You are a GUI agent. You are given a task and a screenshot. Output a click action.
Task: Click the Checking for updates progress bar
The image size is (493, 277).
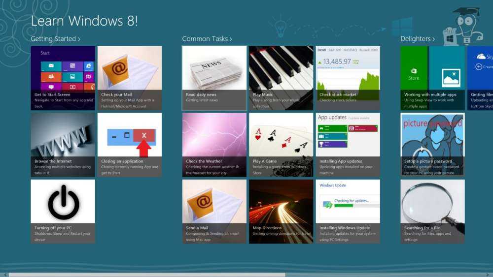coord(357,206)
